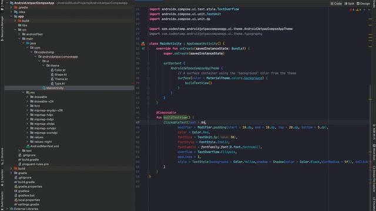
Task: Select MainActivity in project tree
Action: 55,88
